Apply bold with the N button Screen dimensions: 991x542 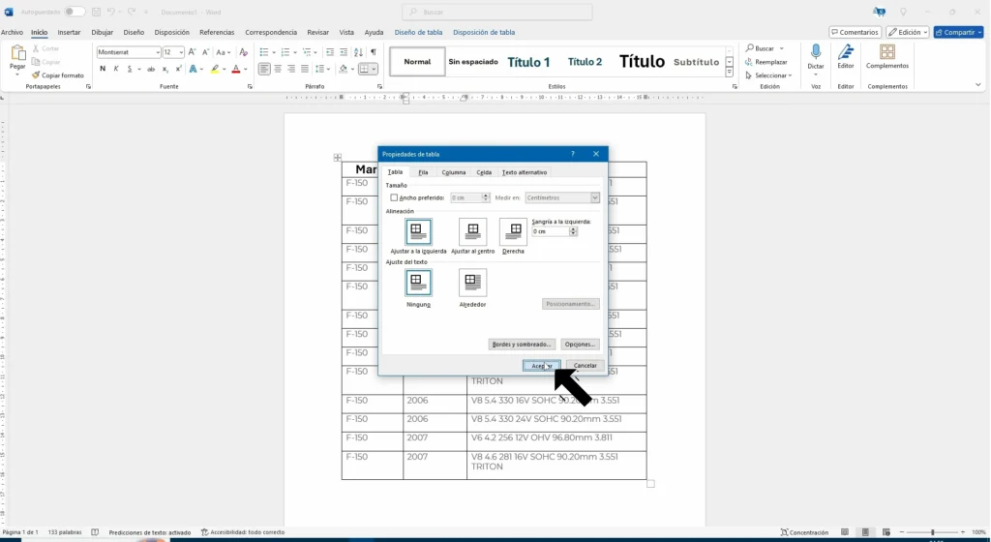click(x=103, y=69)
